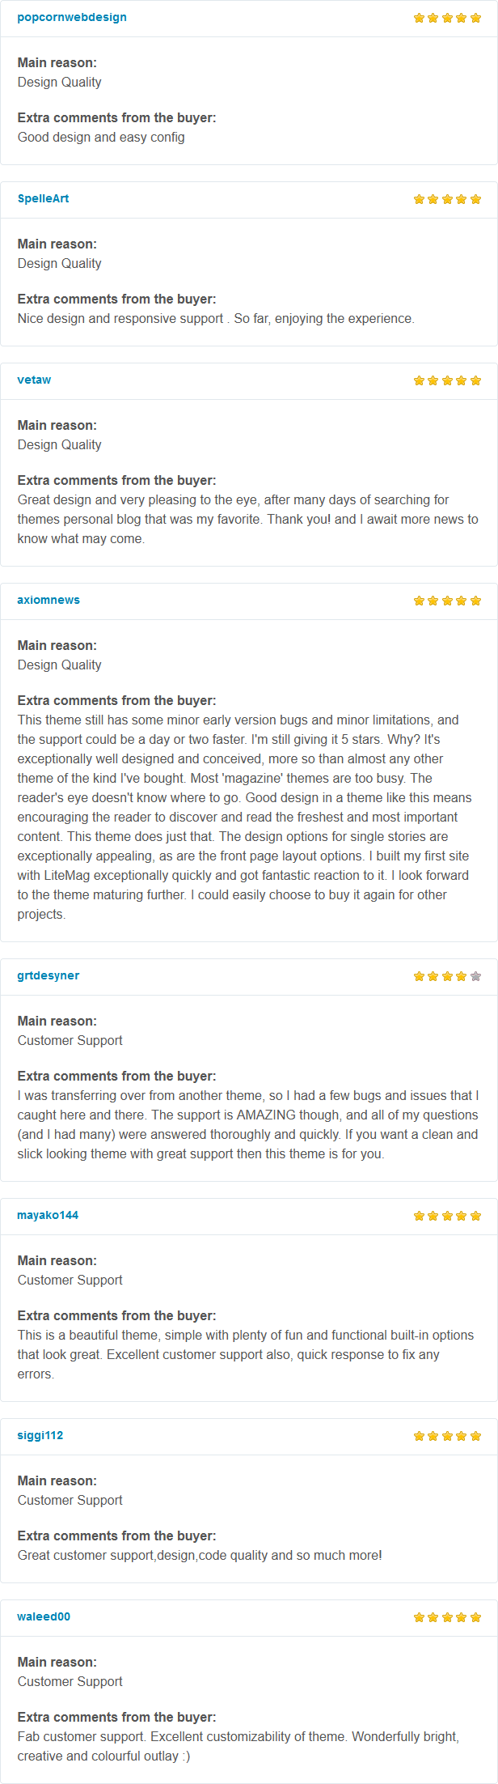The width and height of the screenshot is (498, 1784).
Task: Open SpelleArt's profile link
Action: click(43, 198)
